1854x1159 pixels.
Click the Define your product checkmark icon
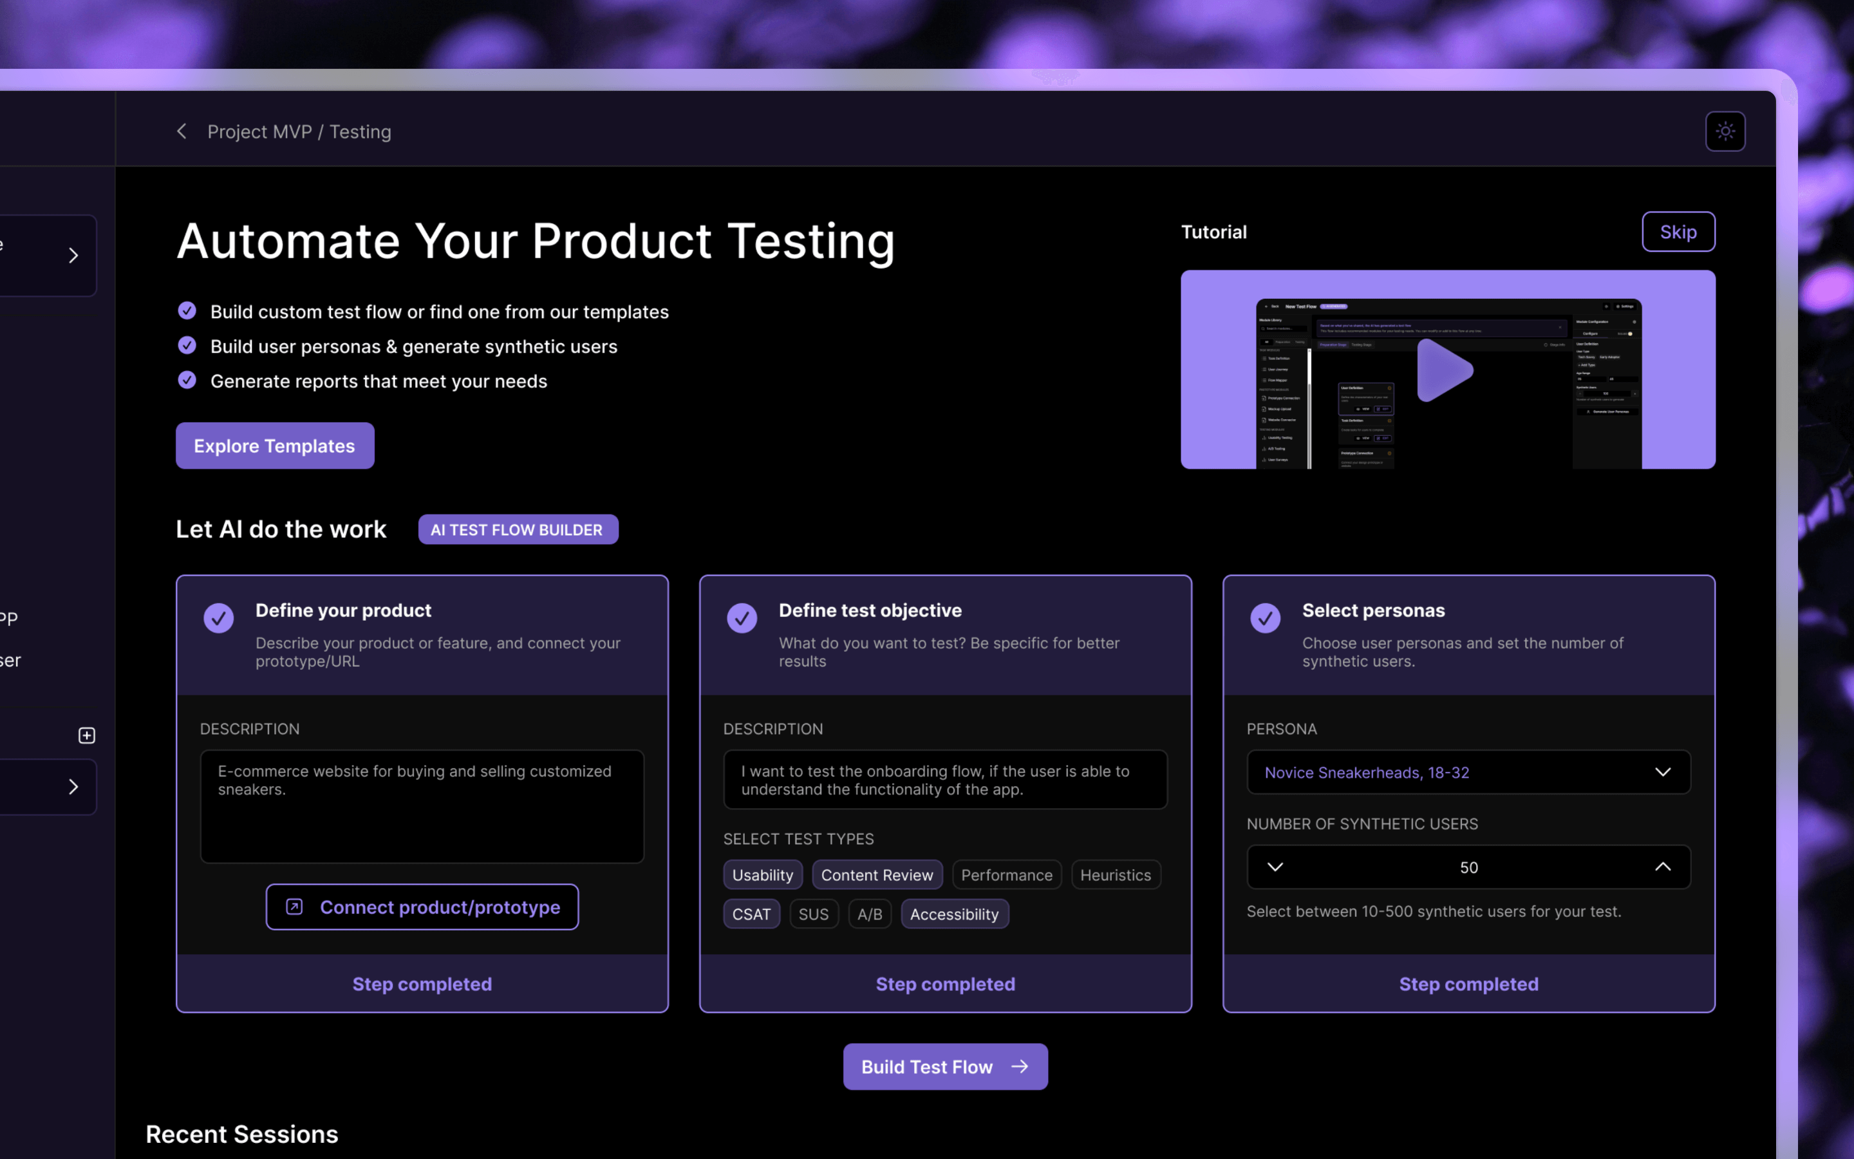[x=218, y=618]
